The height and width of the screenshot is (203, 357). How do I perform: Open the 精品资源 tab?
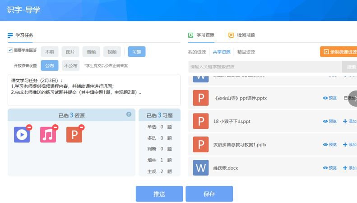click(246, 52)
